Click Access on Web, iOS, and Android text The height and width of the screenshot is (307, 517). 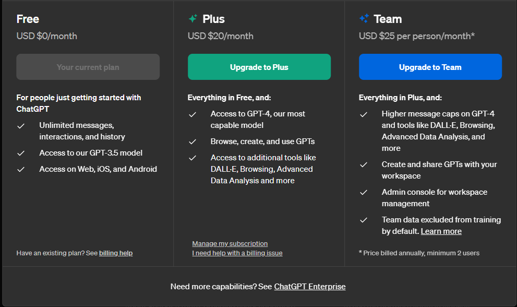pos(98,169)
